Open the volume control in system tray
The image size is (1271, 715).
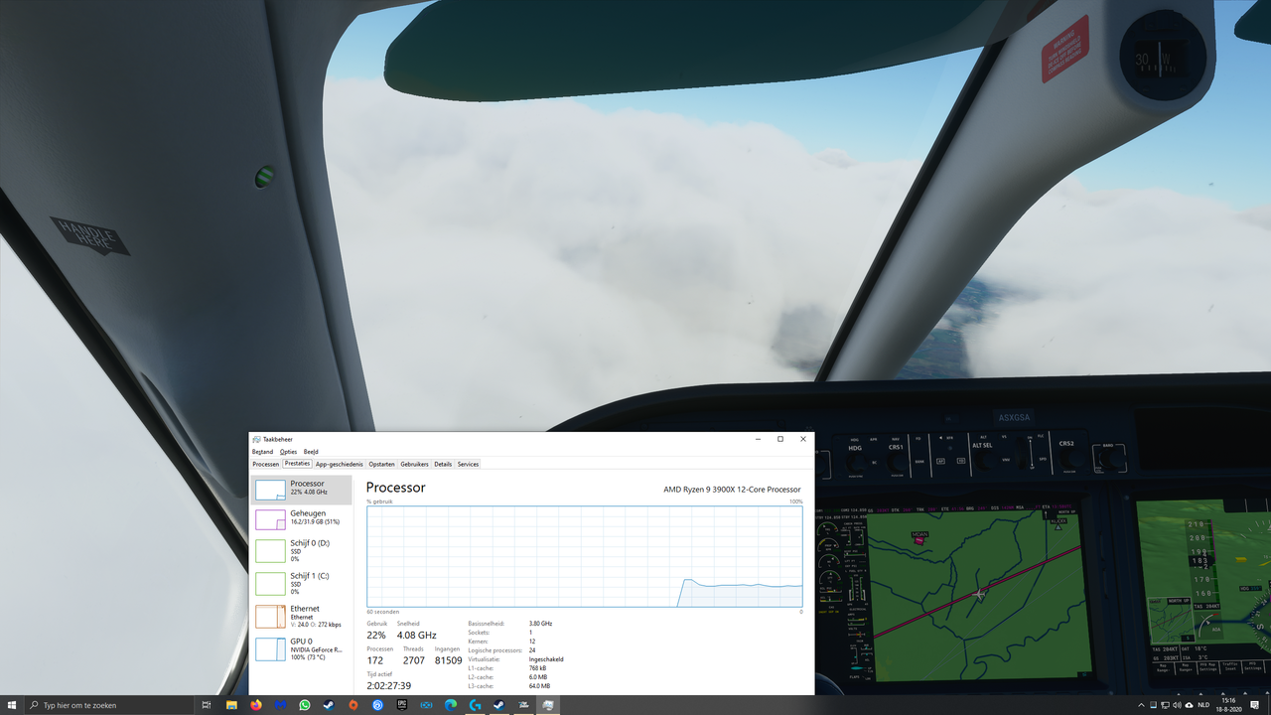tap(1177, 705)
